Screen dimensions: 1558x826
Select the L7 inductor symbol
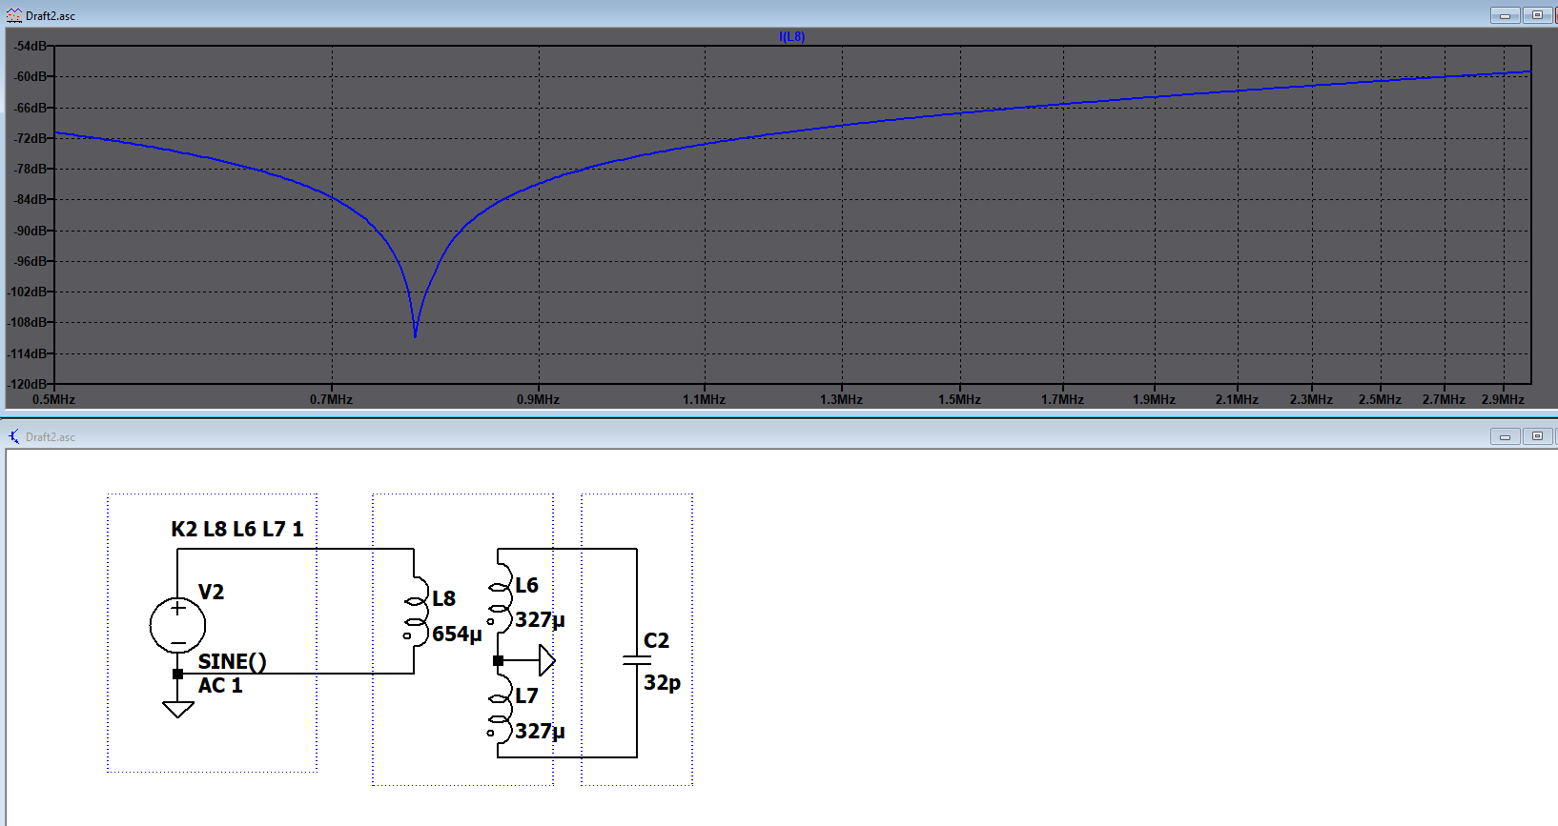(499, 710)
